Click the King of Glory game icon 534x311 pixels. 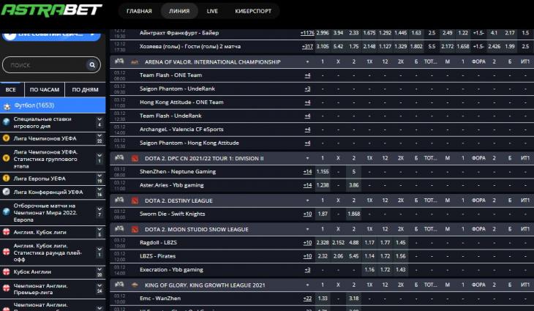(x=135, y=284)
